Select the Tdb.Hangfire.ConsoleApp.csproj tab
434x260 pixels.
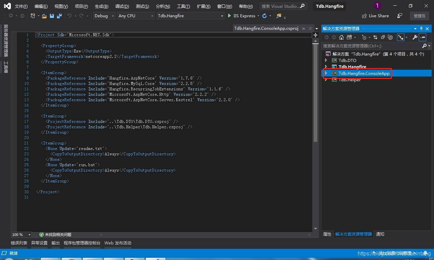(x=266, y=28)
